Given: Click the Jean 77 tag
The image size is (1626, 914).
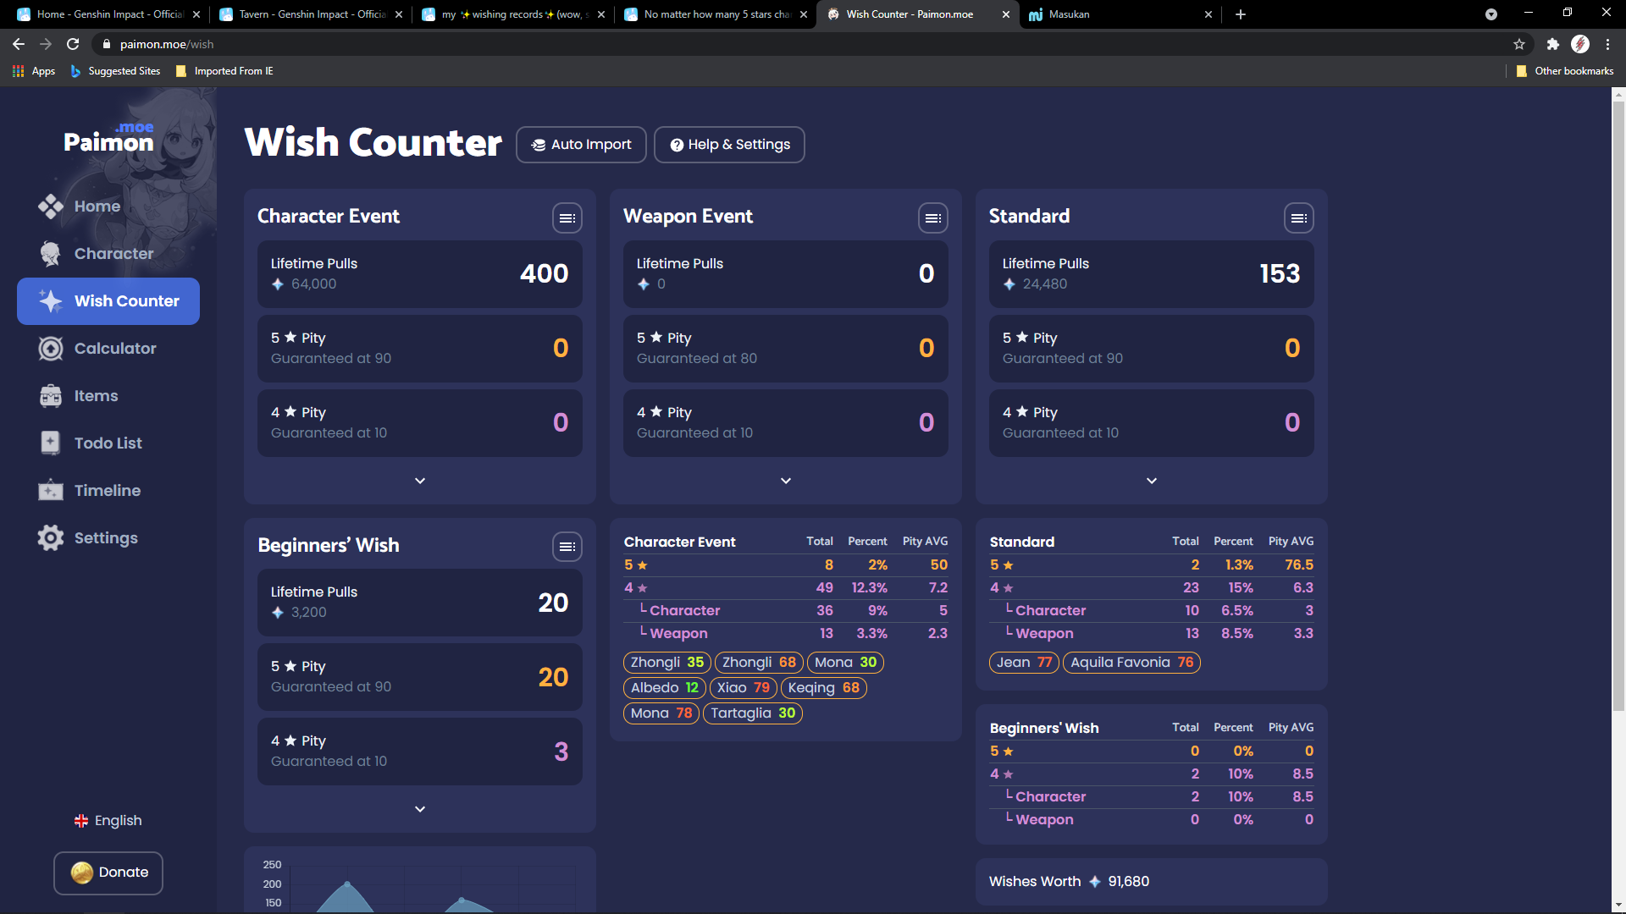Looking at the screenshot, I should point(1024,663).
